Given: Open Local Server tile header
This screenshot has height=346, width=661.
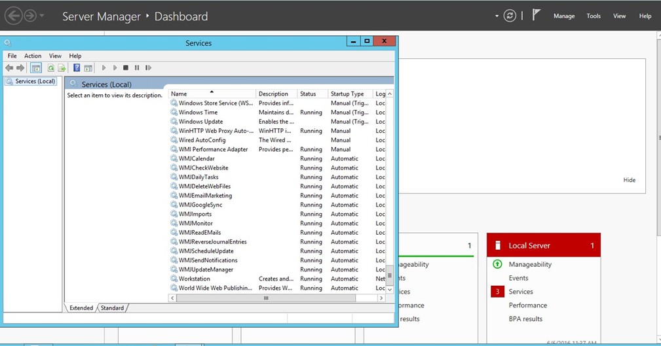Looking at the screenshot, I should (x=543, y=245).
